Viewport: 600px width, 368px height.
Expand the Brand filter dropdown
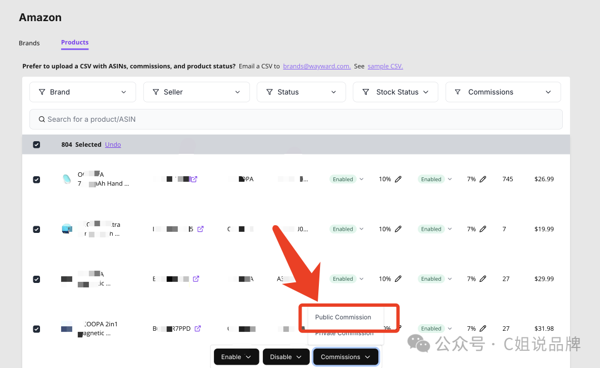pos(82,92)
